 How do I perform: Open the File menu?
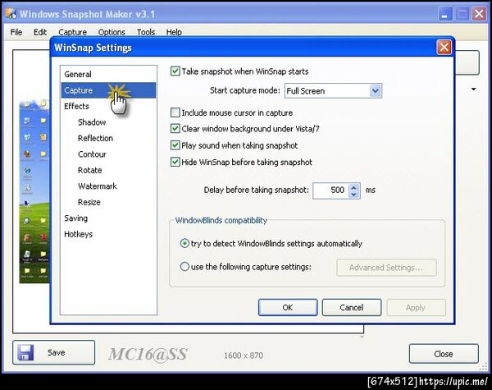16,32
